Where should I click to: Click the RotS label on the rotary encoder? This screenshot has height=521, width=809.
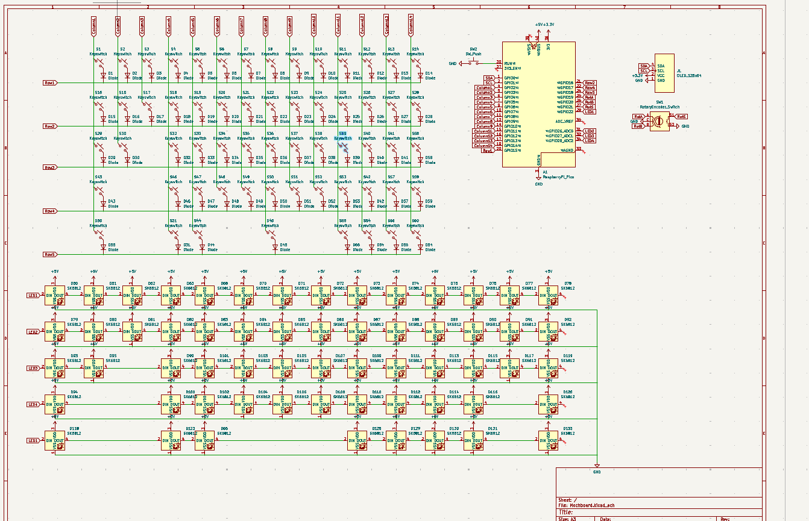(681, 116)
